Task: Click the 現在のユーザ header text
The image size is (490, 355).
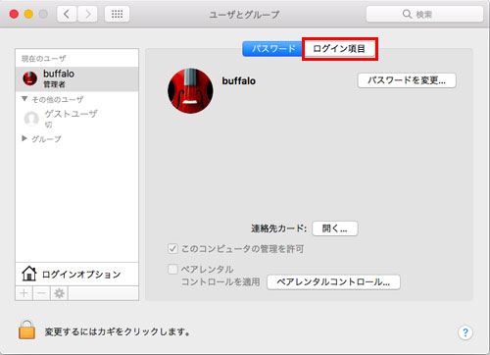Action: pyautogui.click(x=43, y=59)
